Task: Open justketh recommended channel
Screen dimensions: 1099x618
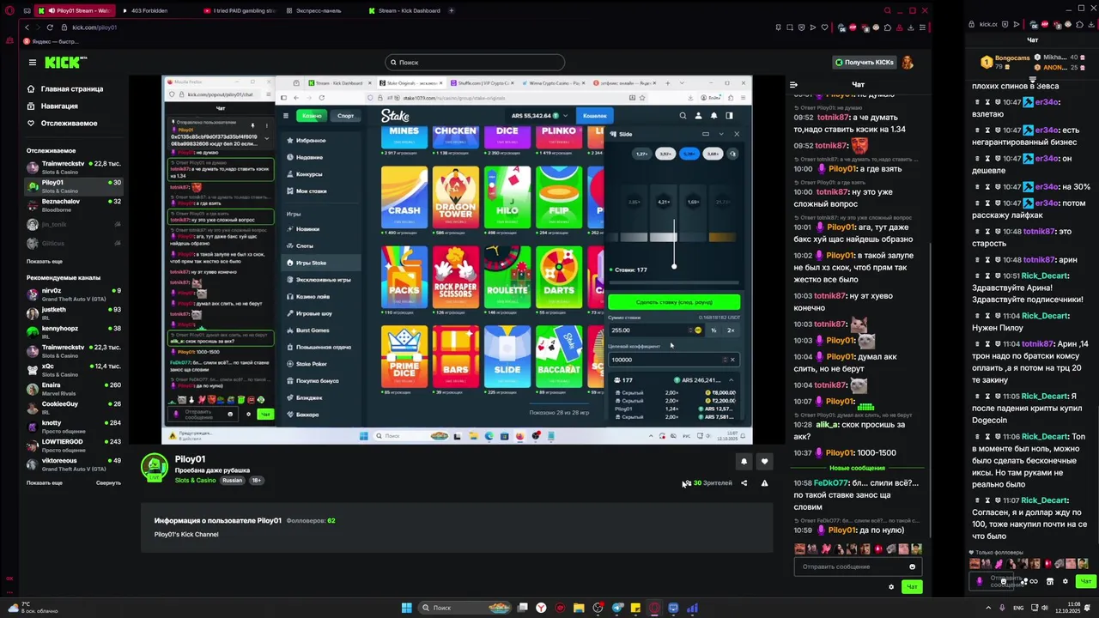Action: (x=73, y=313)
